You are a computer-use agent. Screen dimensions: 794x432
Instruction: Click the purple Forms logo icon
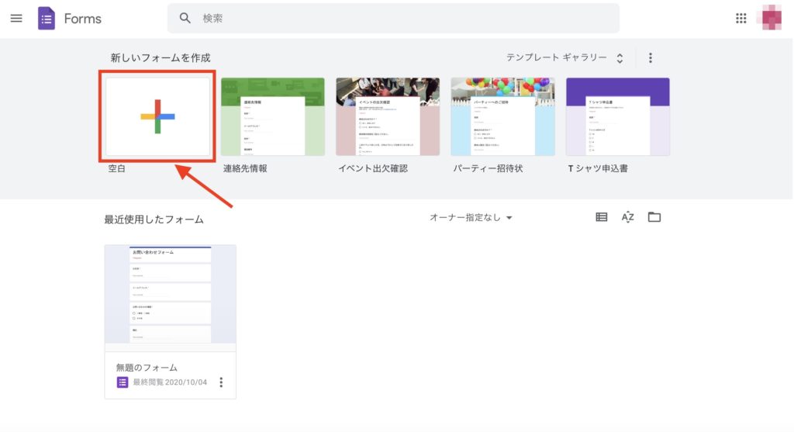click(x=46, y=19)
